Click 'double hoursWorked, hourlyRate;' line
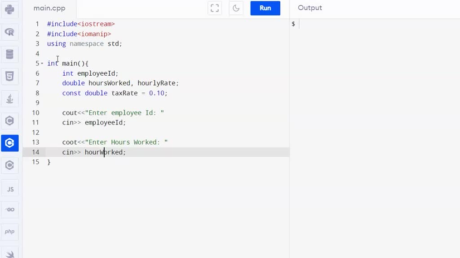460x258 pixels. pos(120,83)
